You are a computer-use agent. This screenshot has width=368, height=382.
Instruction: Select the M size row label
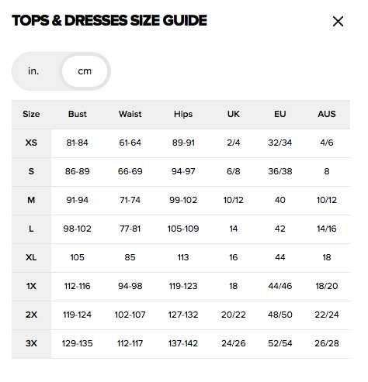pyautogui.click(x=31, y=200)
